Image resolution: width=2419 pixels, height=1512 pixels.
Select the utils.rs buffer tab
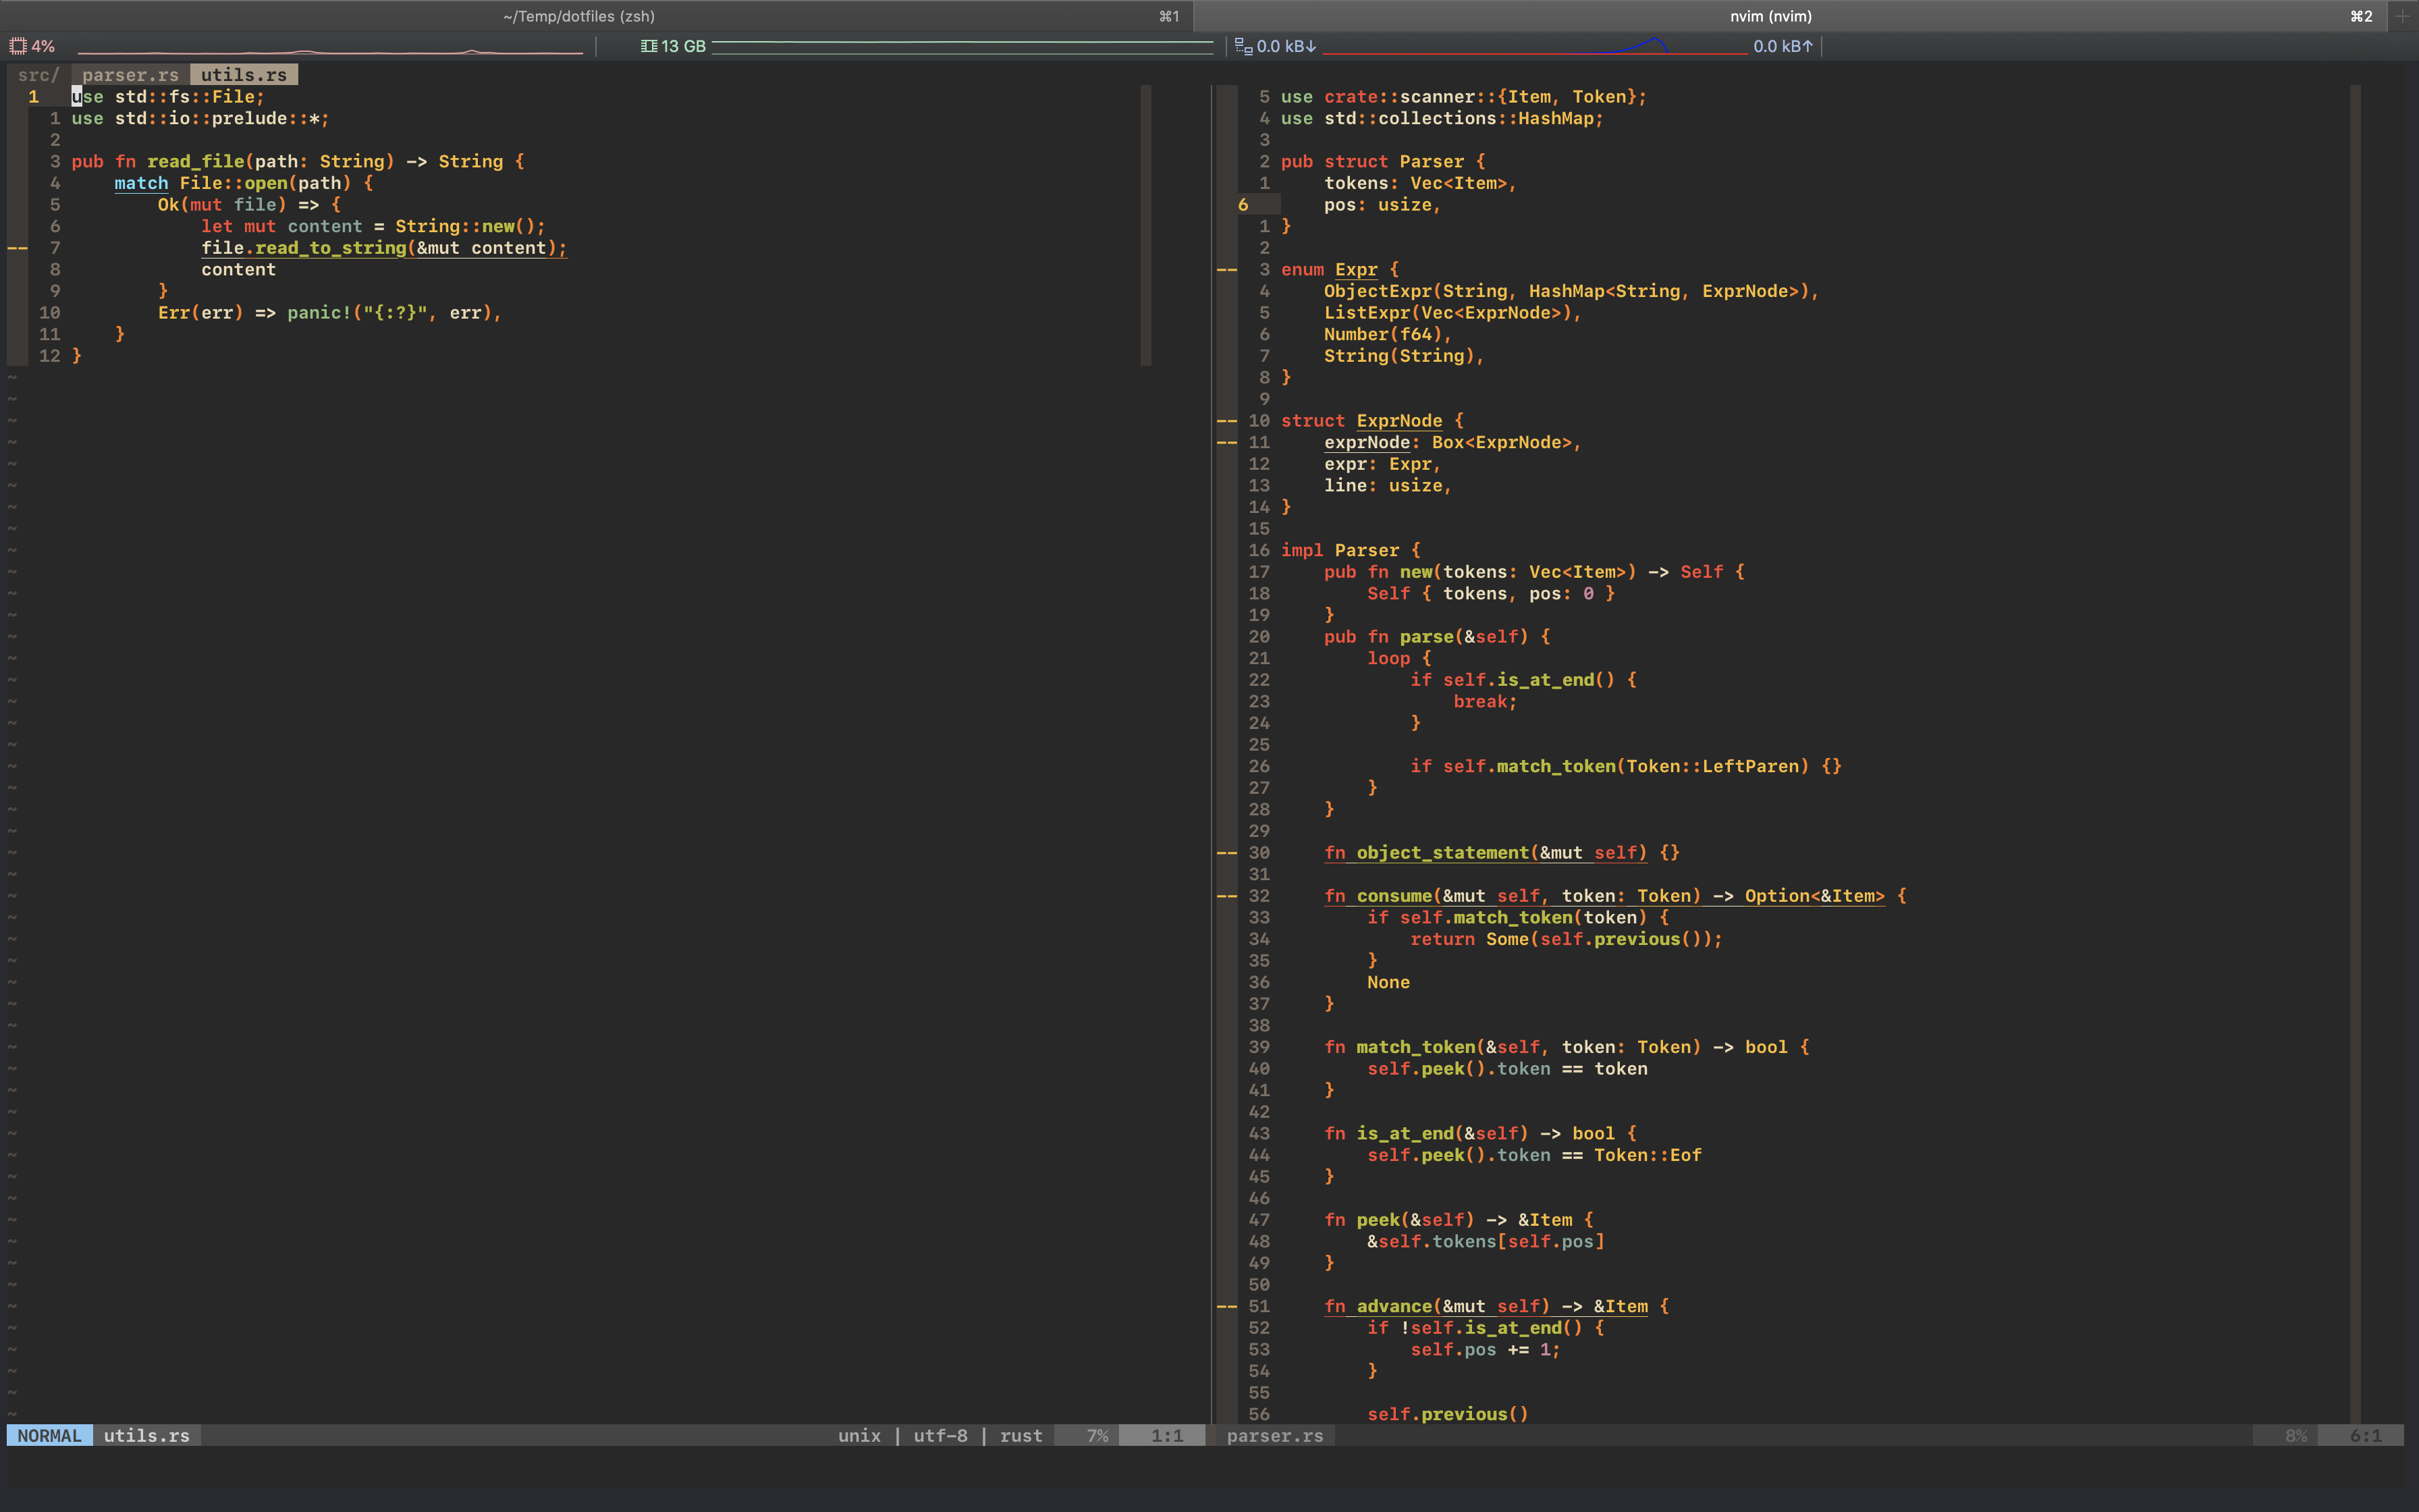pyautogui.click(x=243, y=75)
